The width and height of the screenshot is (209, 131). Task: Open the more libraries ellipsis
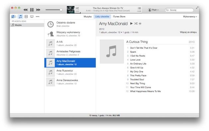coord(37,17)
